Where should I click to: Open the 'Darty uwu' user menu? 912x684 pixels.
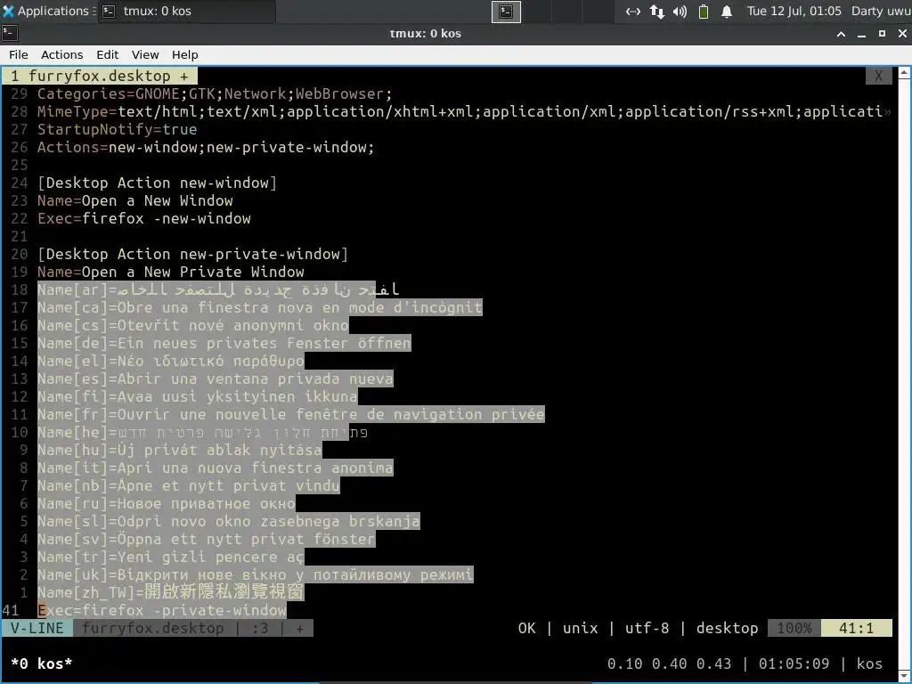pos(881,11)
